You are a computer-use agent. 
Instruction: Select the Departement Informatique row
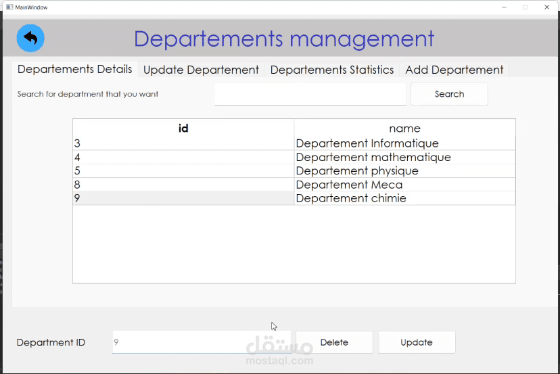pyautogui.click(x=367, y=143)
